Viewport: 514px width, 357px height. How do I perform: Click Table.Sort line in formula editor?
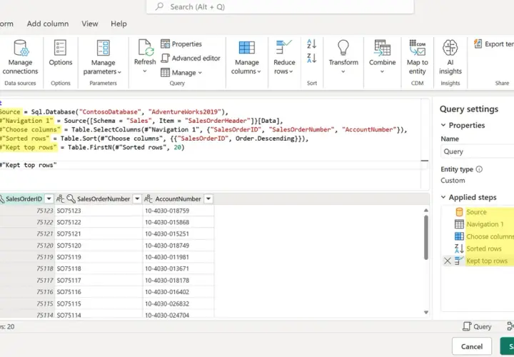154,139
